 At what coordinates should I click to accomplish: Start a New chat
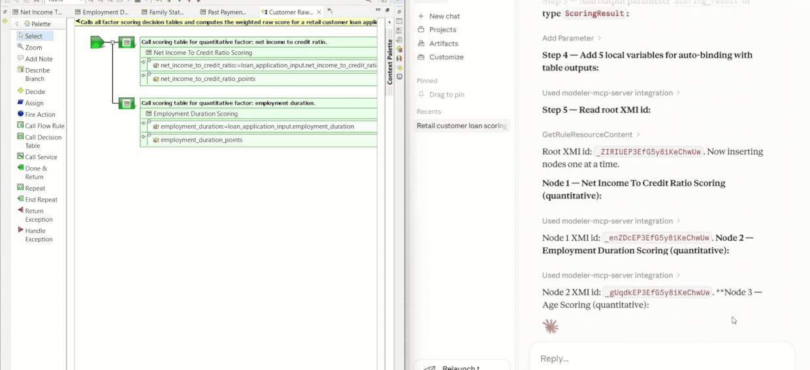point(438,16)
